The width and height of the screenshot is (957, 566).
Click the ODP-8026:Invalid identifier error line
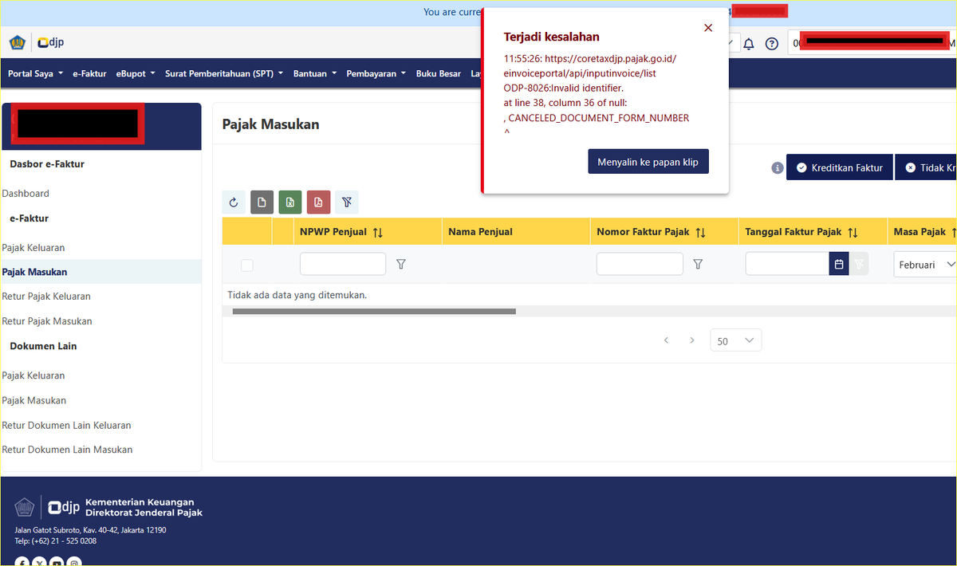564,88
